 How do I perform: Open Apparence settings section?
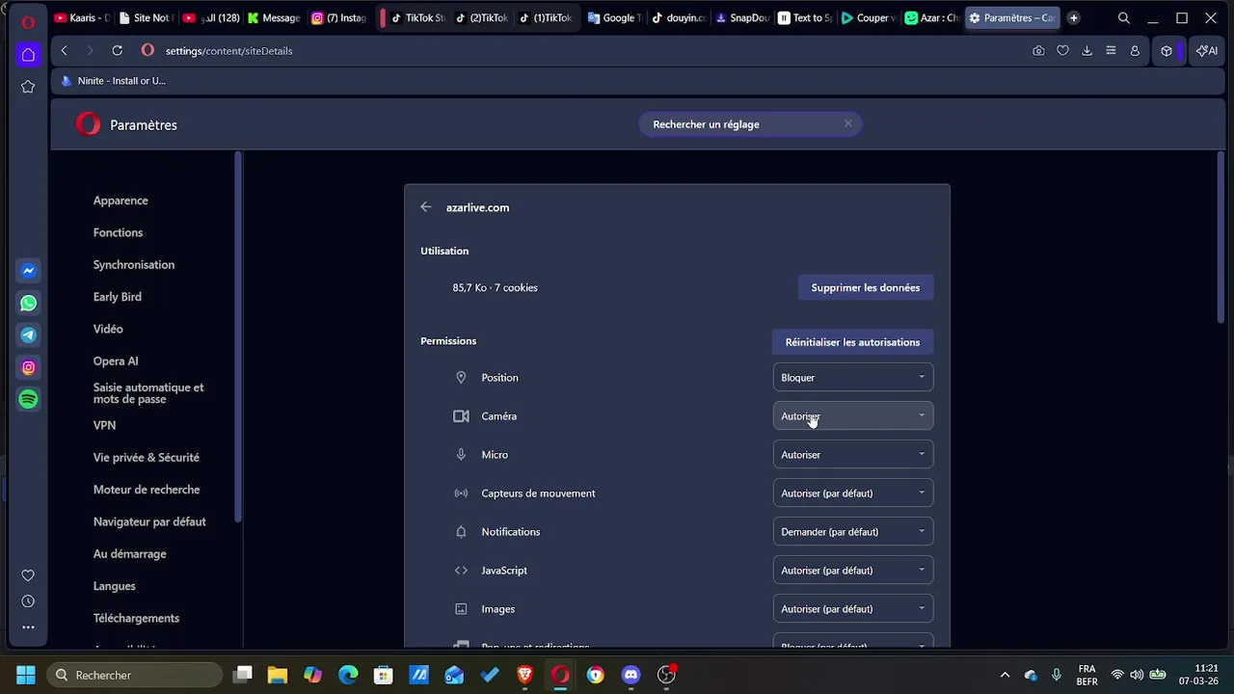click(x=121, y=200)
